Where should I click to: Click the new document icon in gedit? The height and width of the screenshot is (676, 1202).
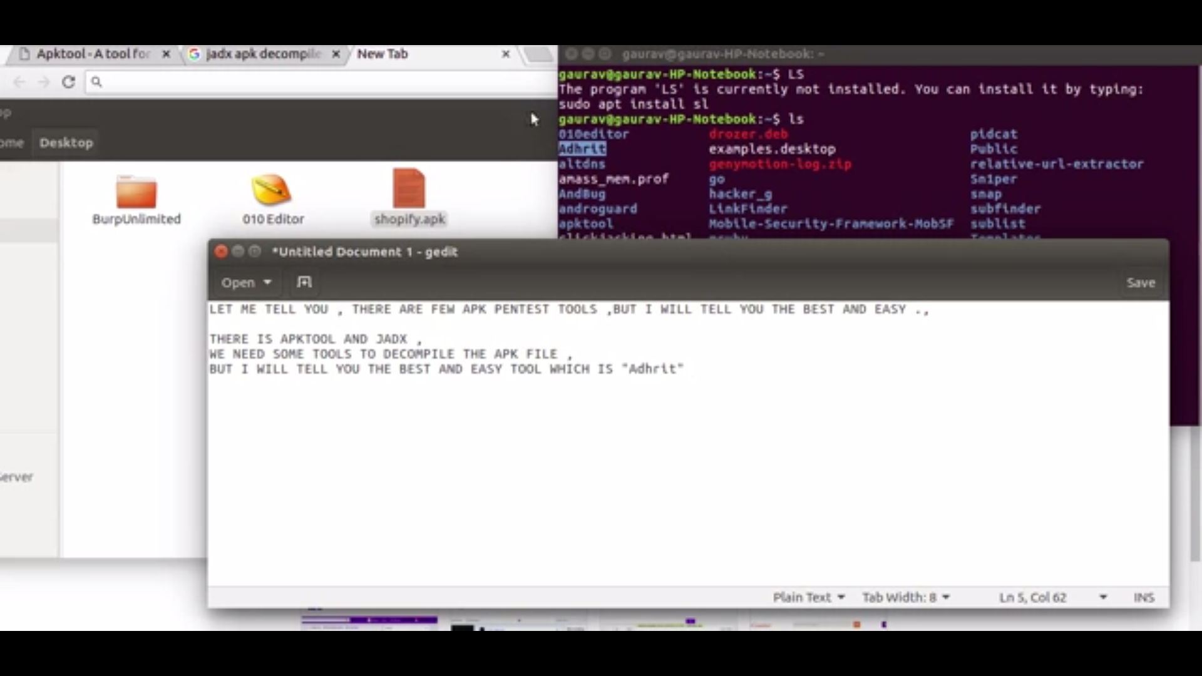click(304, 282)
